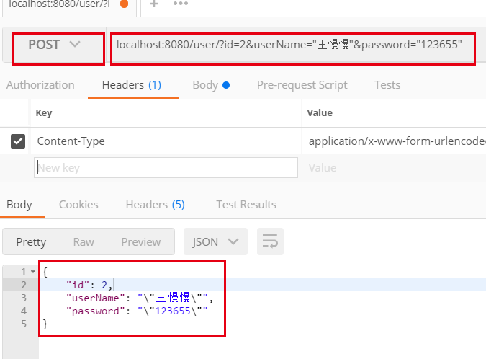This screenshot has width=486, height=359.
Task: Select the Pretty view button
Action: click(x=31, y=242)
